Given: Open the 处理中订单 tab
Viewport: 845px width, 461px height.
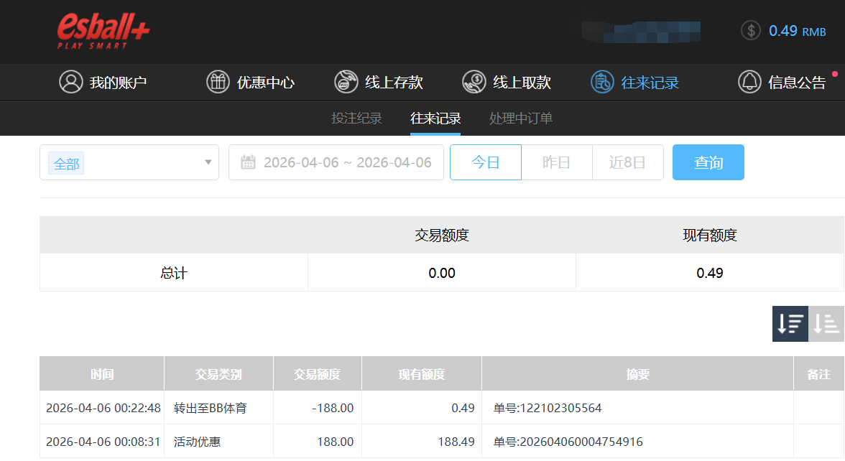Looking at the screenshot, I should pos(520,118).
